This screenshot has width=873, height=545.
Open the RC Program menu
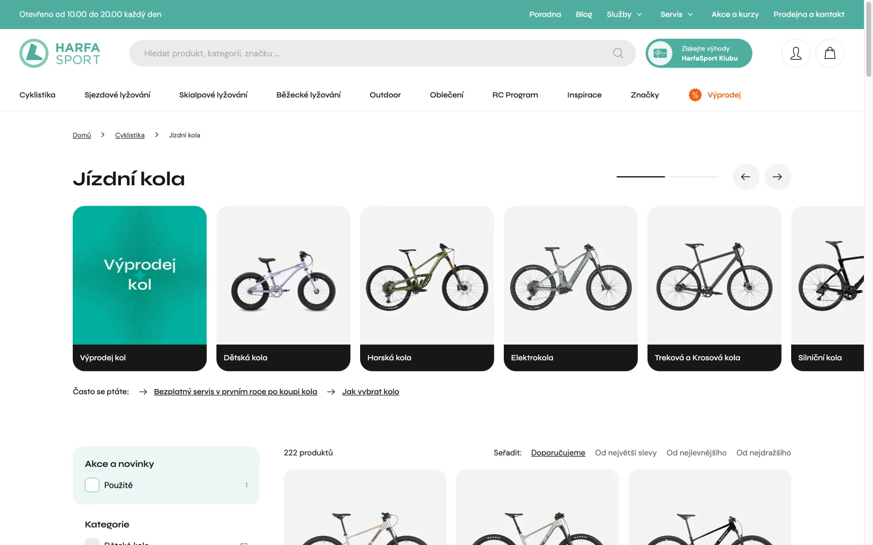point(515,94)
